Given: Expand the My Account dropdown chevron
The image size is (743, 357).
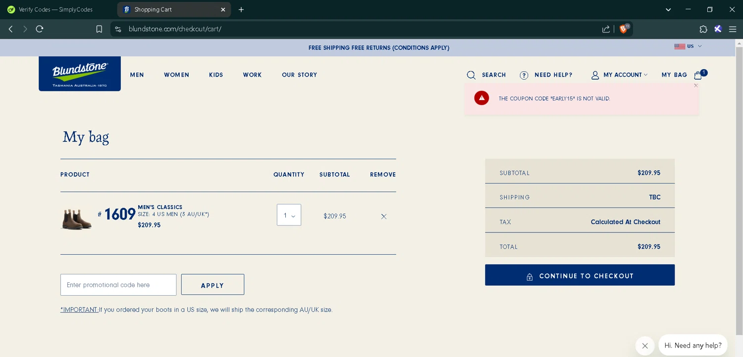Looking at the screenshot, I should coord(645,75).
